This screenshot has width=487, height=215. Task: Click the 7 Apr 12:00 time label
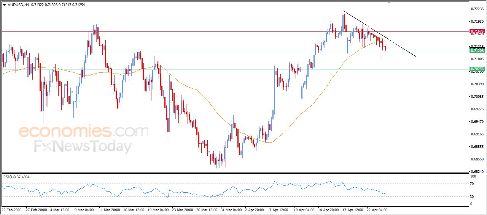(279, 209)
